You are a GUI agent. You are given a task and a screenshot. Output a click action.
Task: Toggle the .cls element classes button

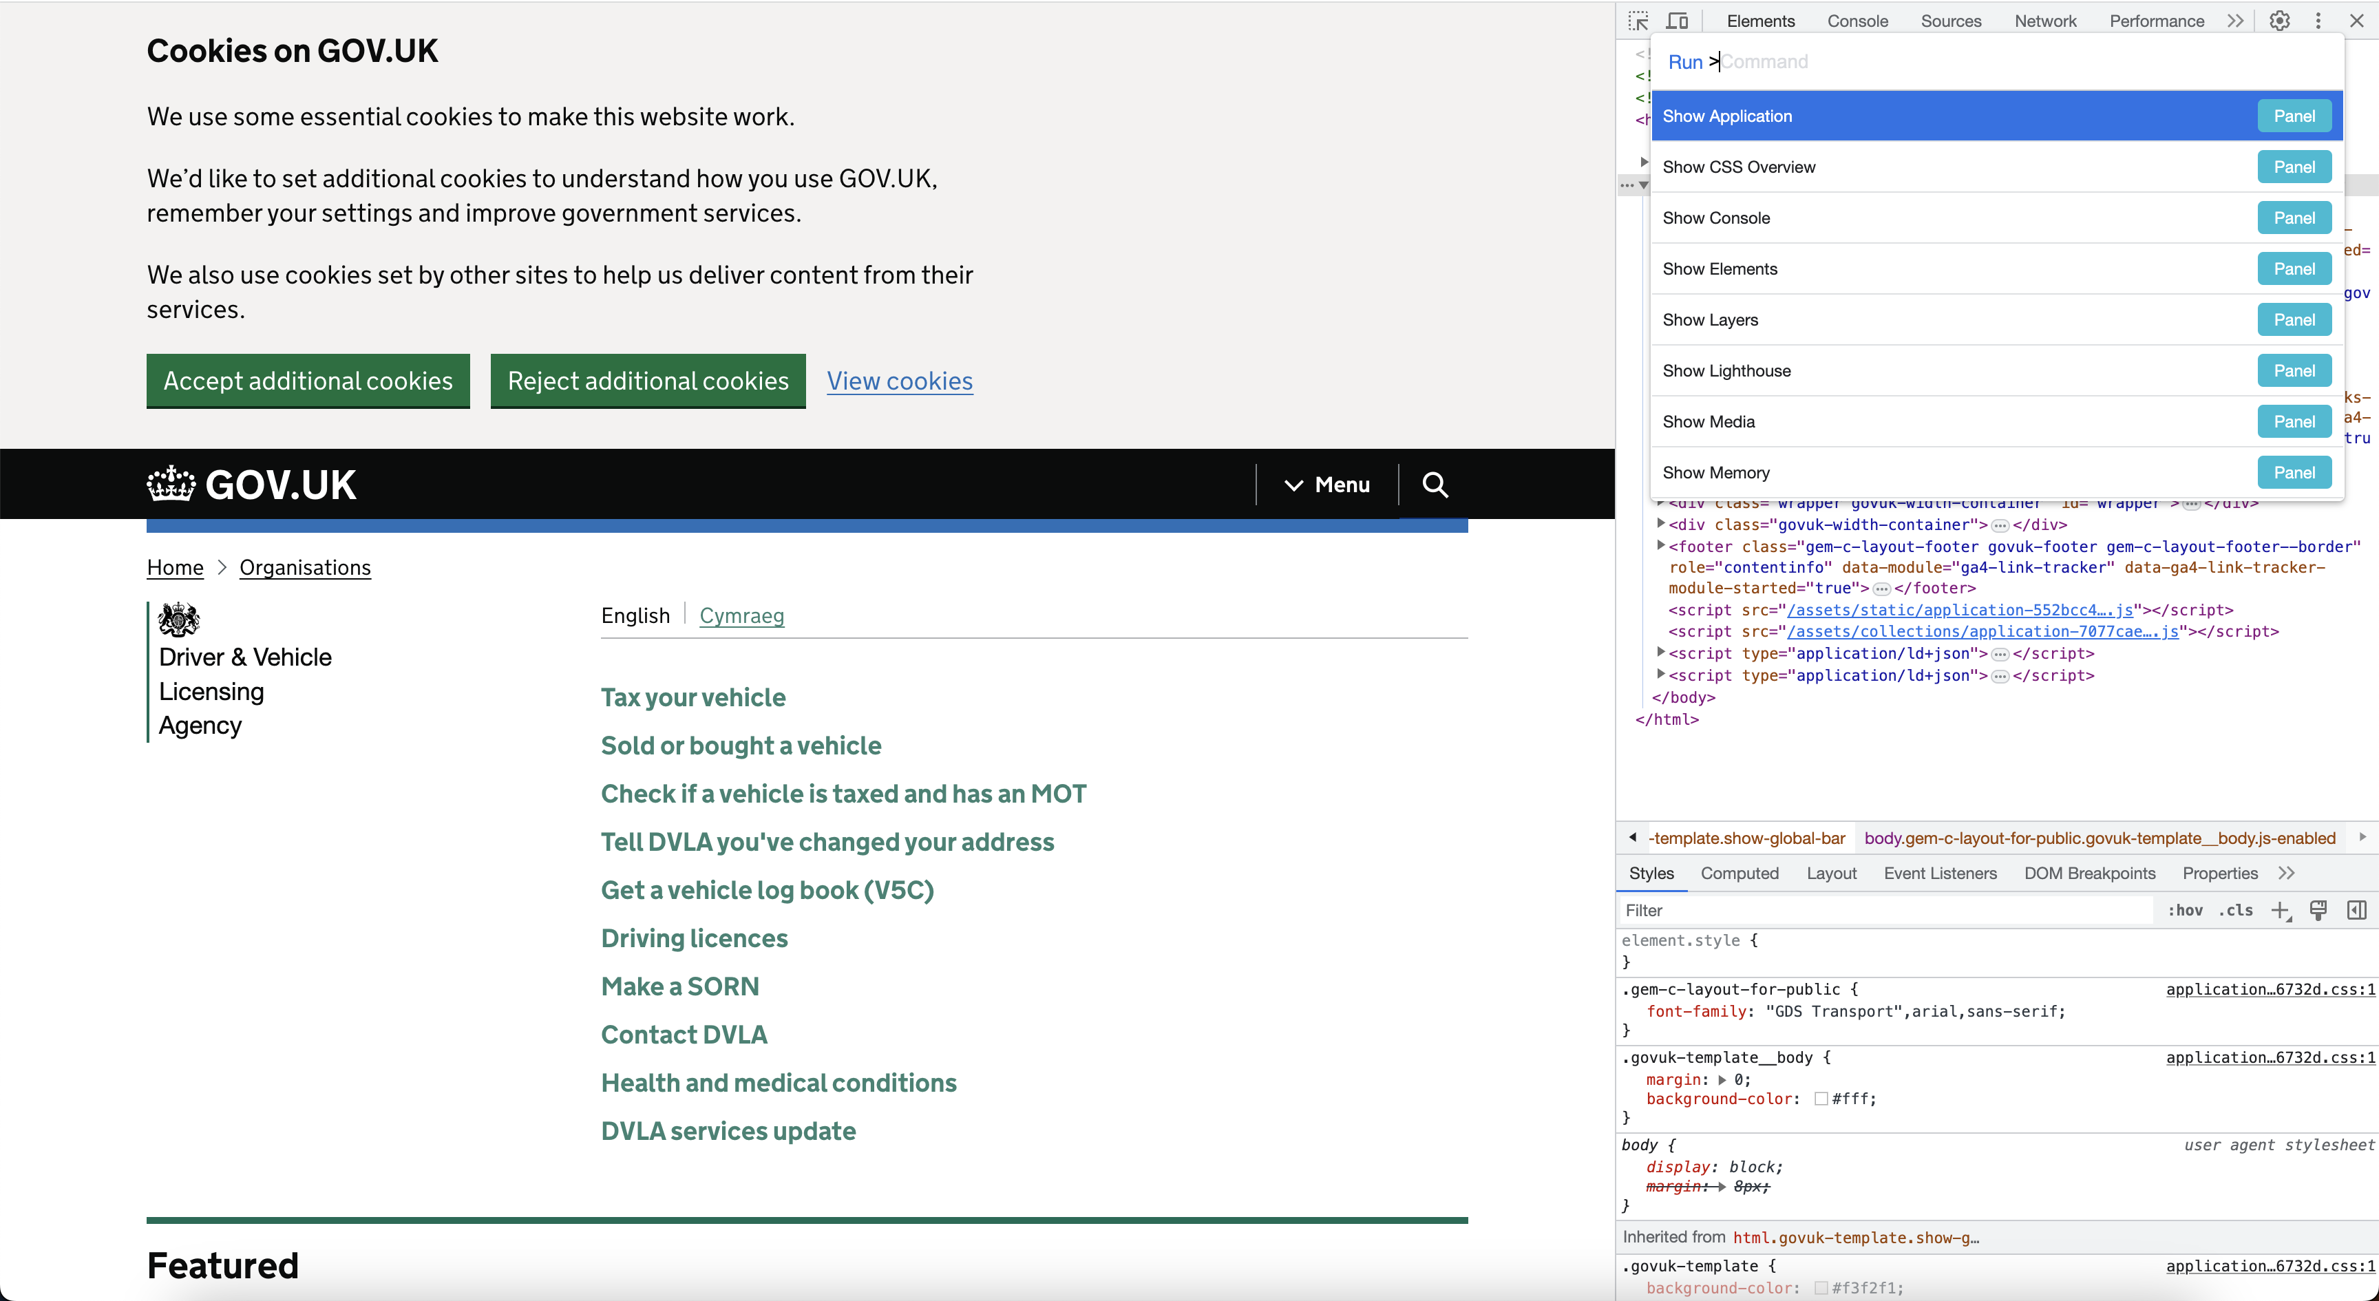click(2236, 911)
